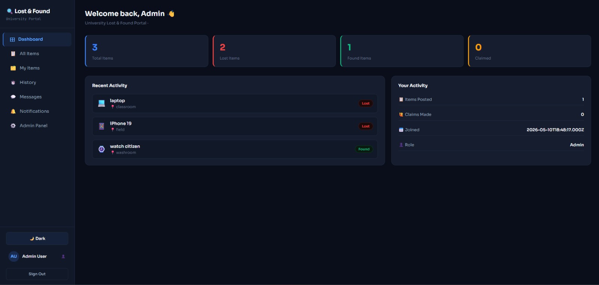The width and height of the screenshot is (599, 285).
Task: Click the Joined date value 2026-05-10T18:48:17.000Z
Action: pyautogui.click(x=555, y=130)
